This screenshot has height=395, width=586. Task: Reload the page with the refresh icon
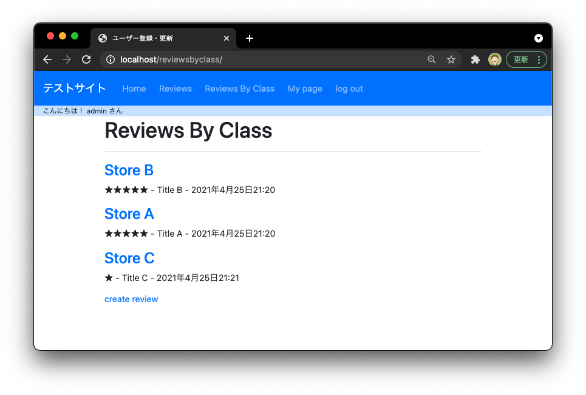[86, 59]
